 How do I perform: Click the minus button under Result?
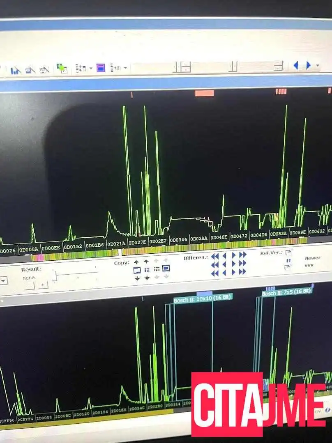pyautogui.click(x=29, y=286)
